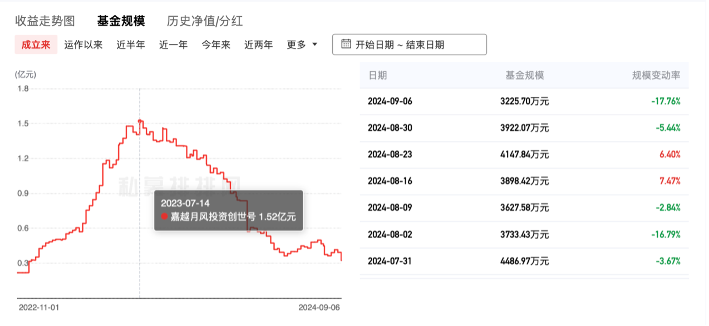Pick the 近两年 time range
The width and height of the screenshot is (709, 326).
click(258, 45)
